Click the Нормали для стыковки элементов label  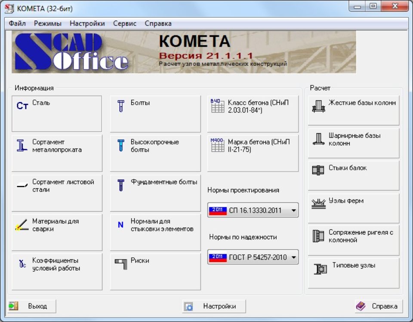click(x=162, y=225)
